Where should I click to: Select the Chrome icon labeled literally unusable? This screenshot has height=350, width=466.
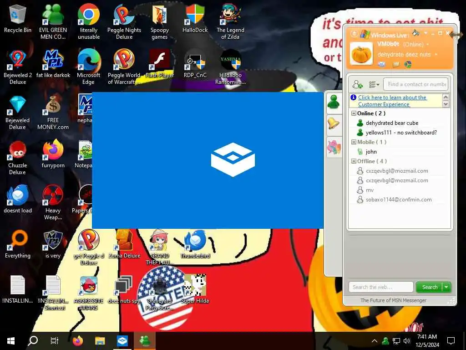tap(89, 22)
